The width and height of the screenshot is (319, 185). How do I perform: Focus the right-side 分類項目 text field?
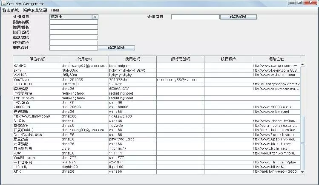click(195, 17)
